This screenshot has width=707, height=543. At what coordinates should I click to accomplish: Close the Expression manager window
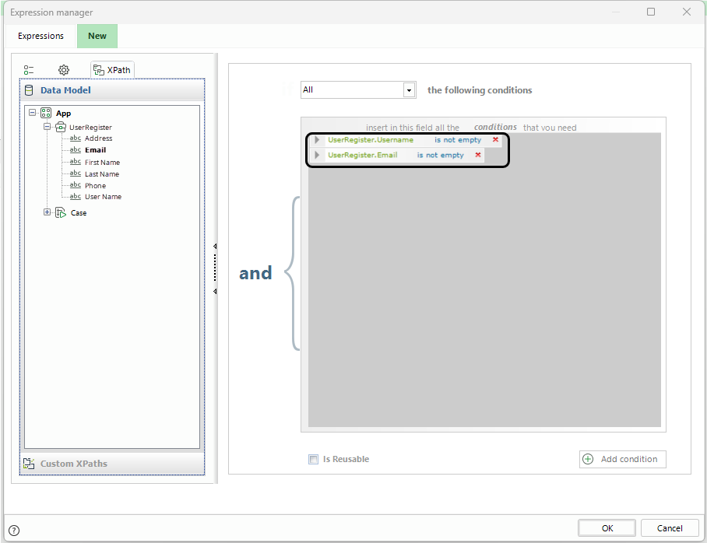click(x=686, y=12)
